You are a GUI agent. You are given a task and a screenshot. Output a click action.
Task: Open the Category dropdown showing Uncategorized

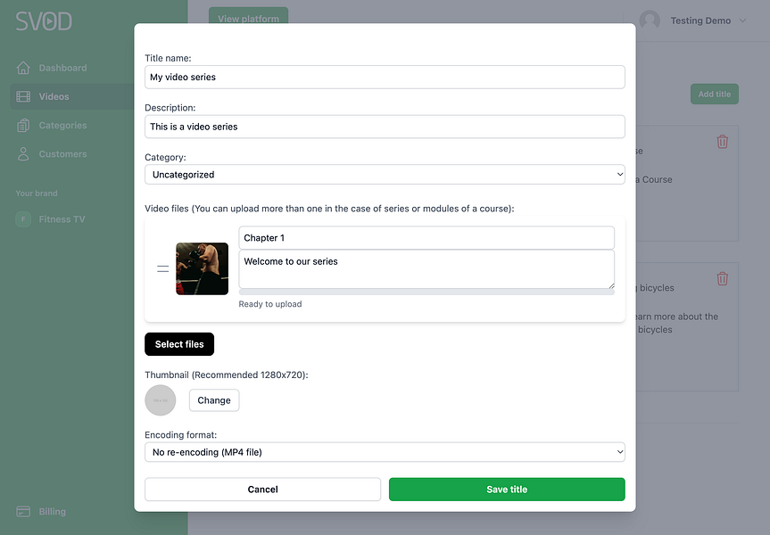coord(385,175)
